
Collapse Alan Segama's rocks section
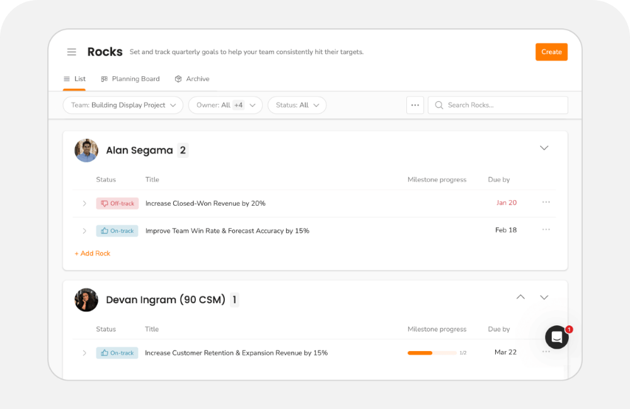coord(544,147)
